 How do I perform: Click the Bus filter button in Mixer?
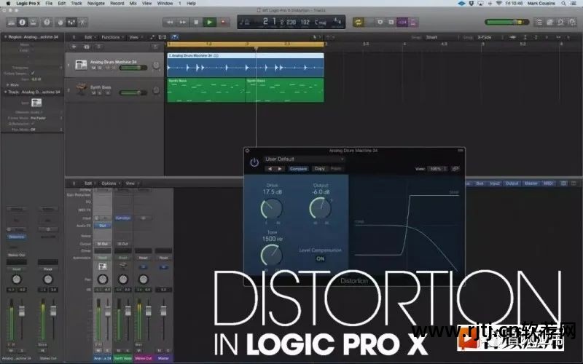(480, 183)
